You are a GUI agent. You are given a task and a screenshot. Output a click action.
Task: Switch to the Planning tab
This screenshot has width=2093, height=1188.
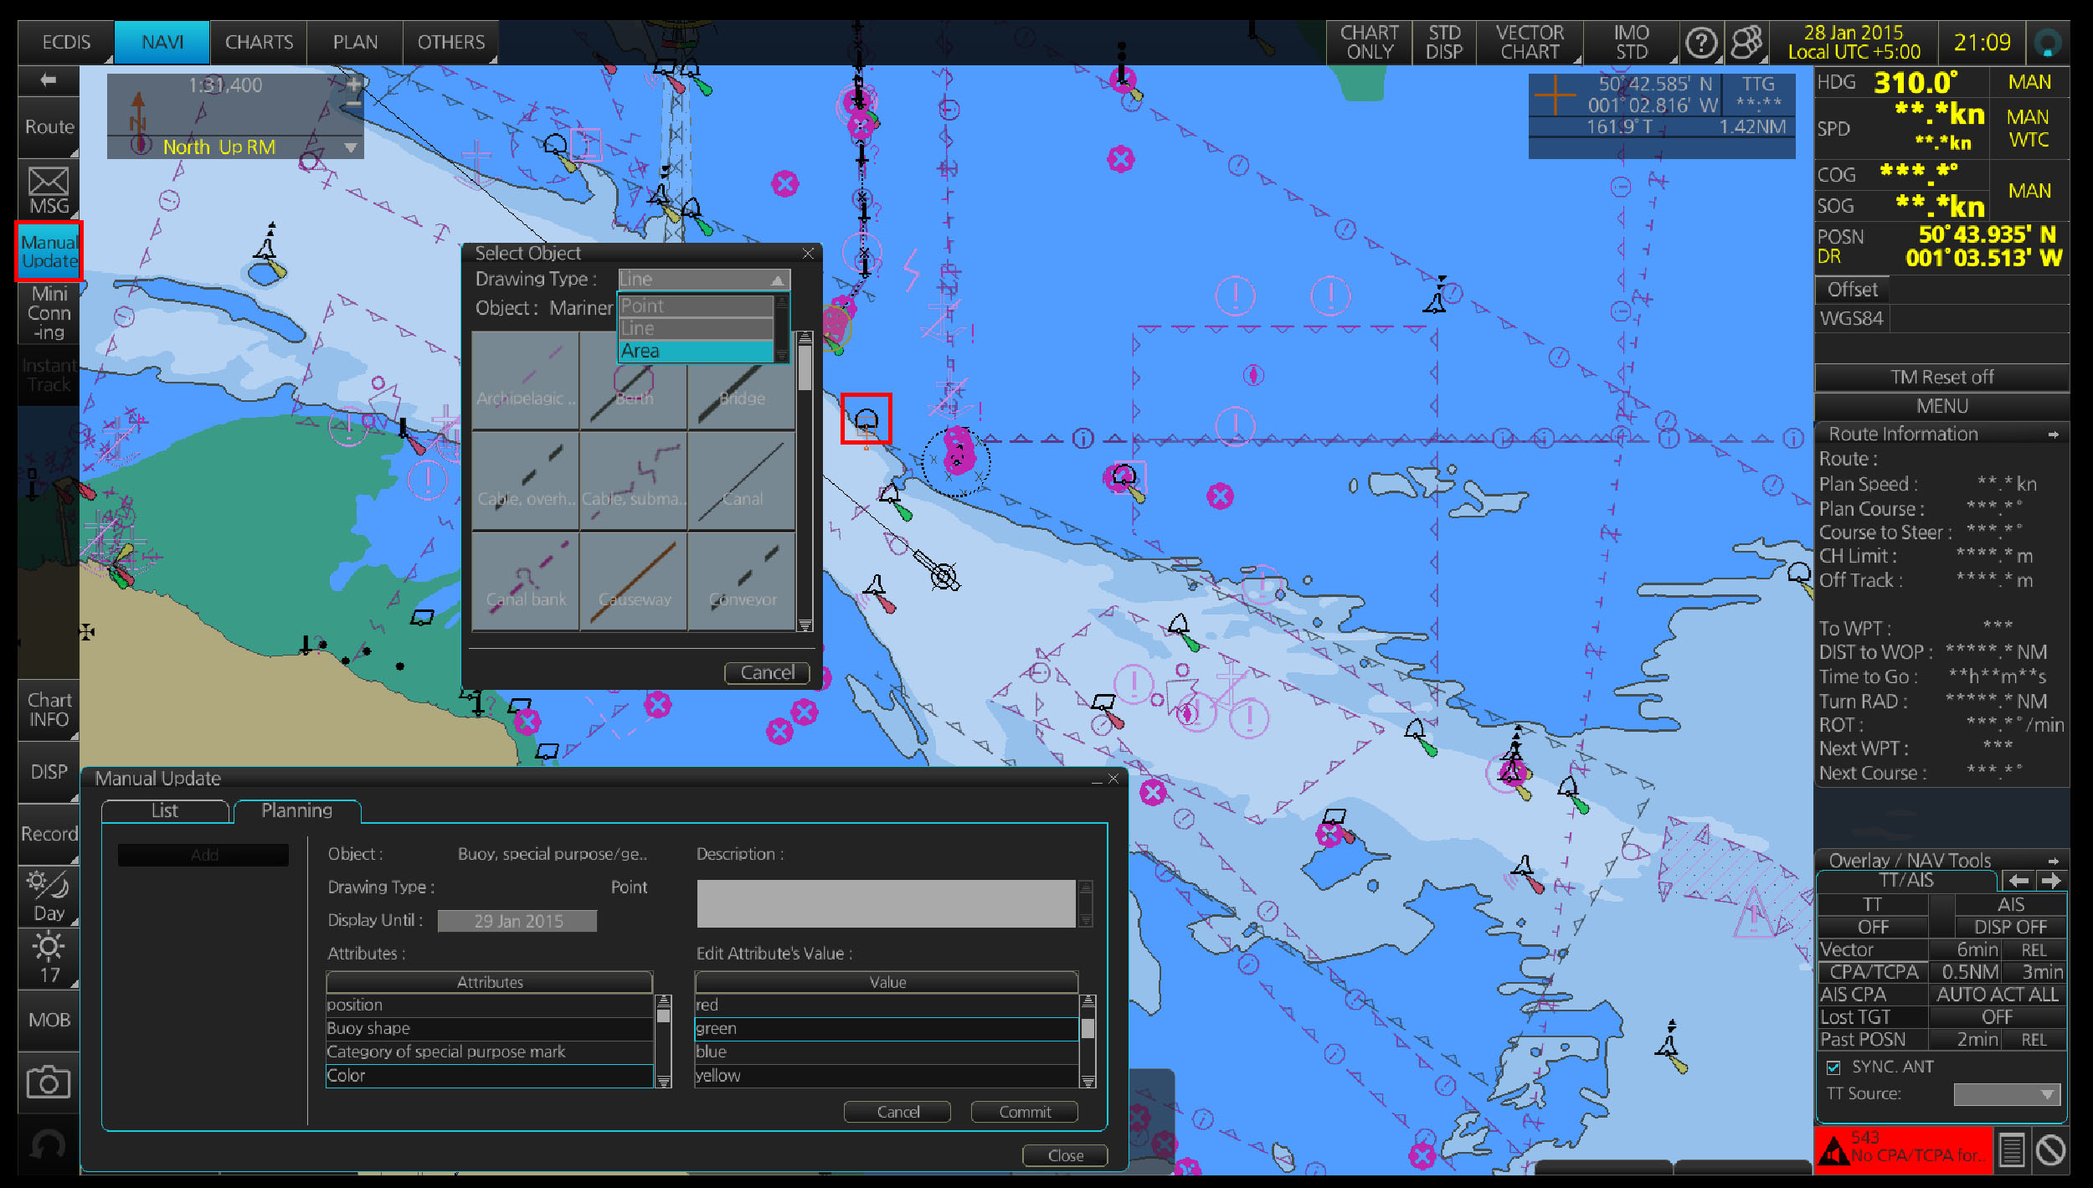coord(297,810)
